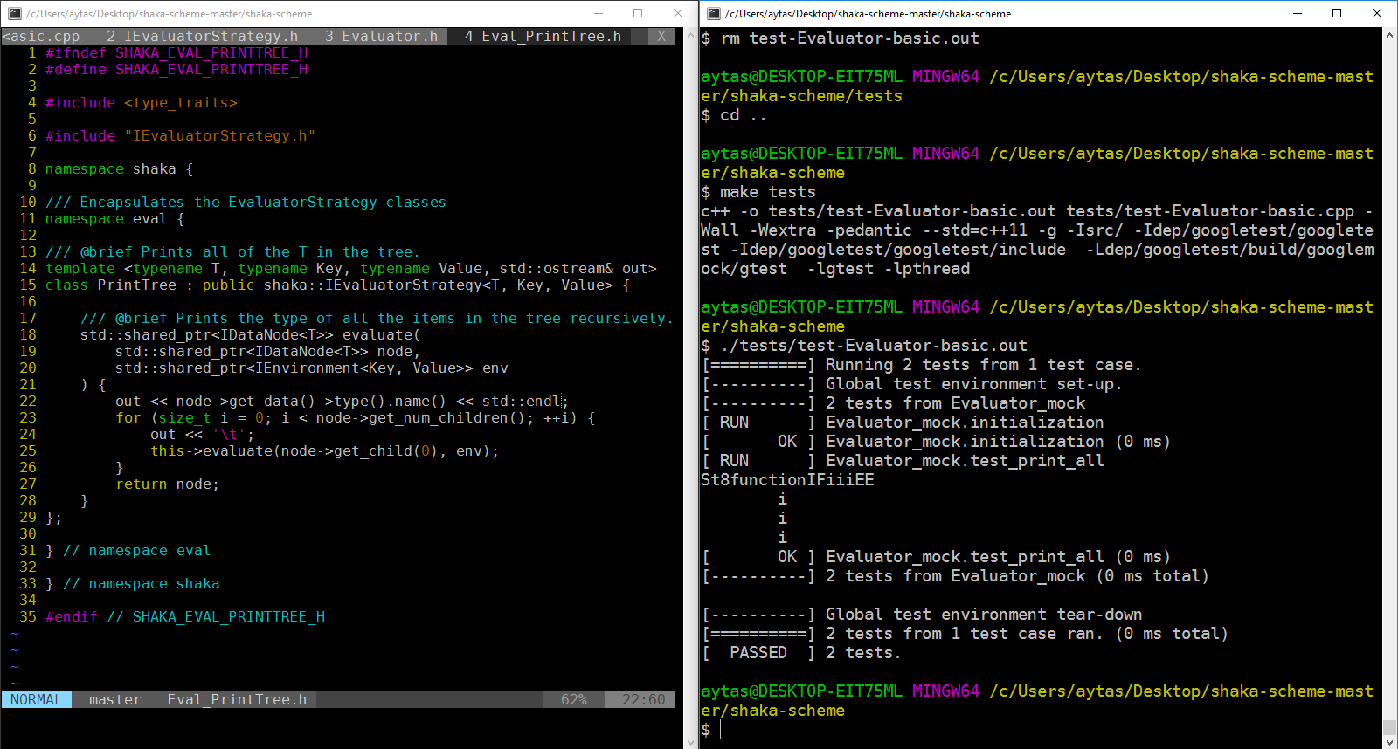
Task: Click the scroll up arrow in right terminal
Action: pyautogui.click(x=1390, y=35)
